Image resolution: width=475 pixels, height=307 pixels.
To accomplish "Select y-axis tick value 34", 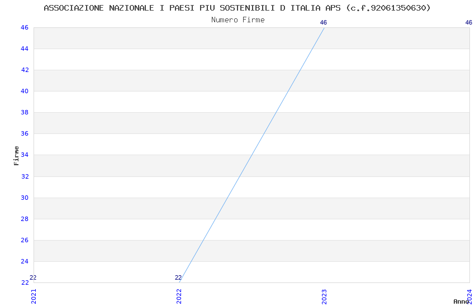I will point(25,155).
